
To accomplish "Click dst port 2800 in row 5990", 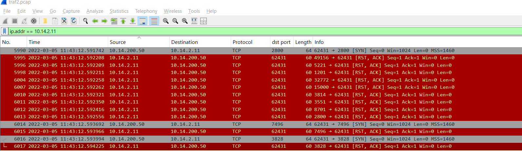I will point(277,50).
